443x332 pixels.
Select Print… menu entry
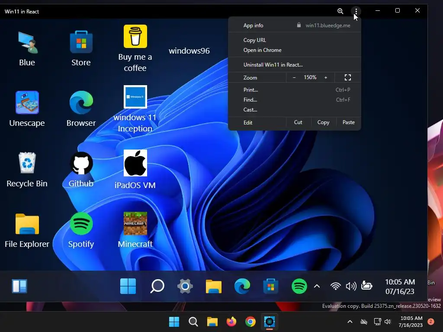294,90
